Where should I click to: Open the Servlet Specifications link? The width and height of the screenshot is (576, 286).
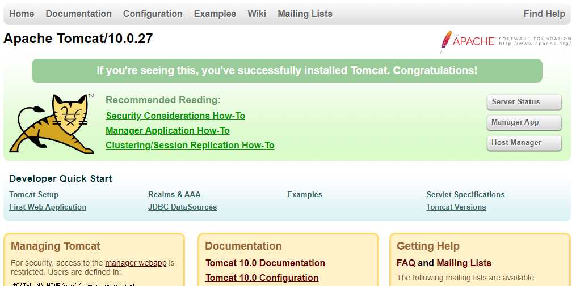[x=465, y=195]
